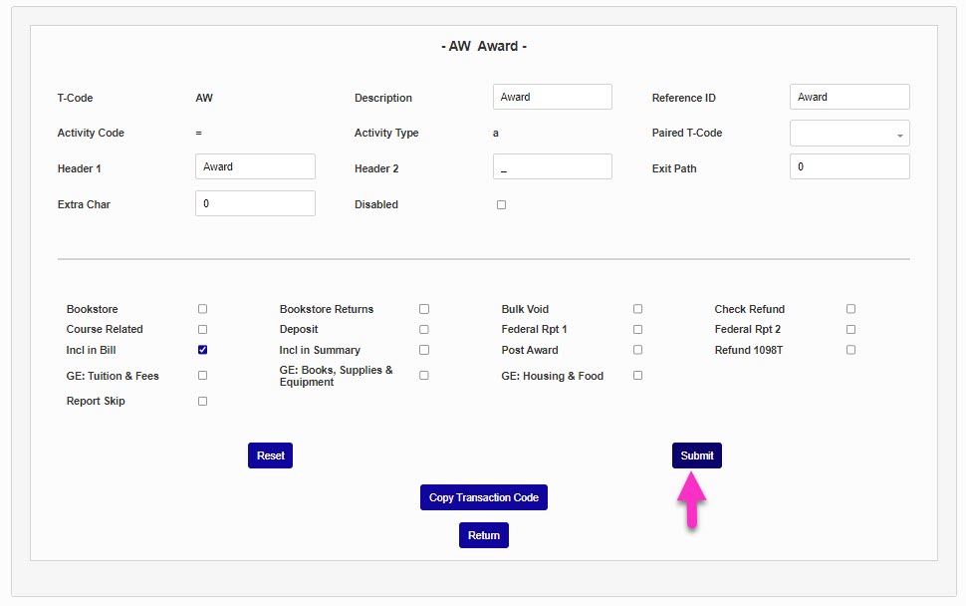Uncheck the Incl in Bill checkbox
Screen dimensions: 966x606
[x=202, y=350]
